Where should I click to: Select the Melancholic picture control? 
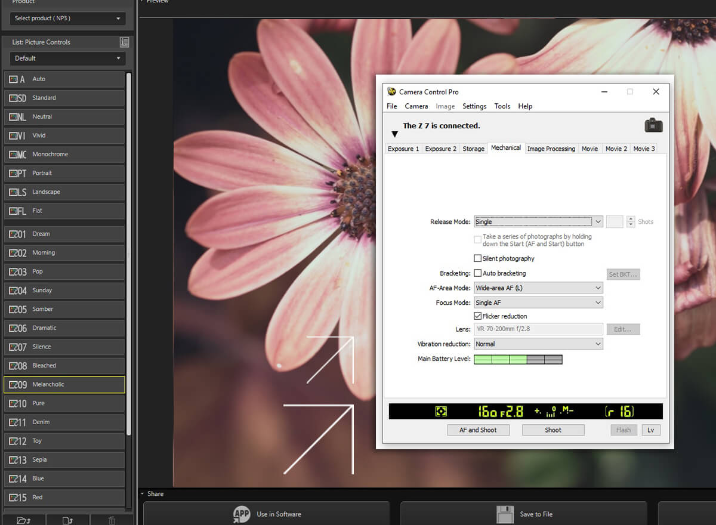(64, 384)
